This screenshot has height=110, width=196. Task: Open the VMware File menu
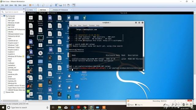[x=2, y=5]
